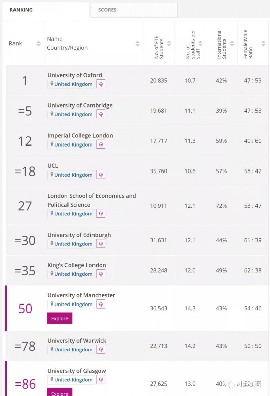Viewport: 270px width, 396px height.
Task: Click graduation cap icon in Cambridge row
Action: (x=101, y=114)
